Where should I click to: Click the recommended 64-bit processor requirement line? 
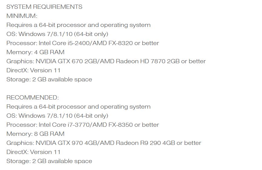point(79,107)
